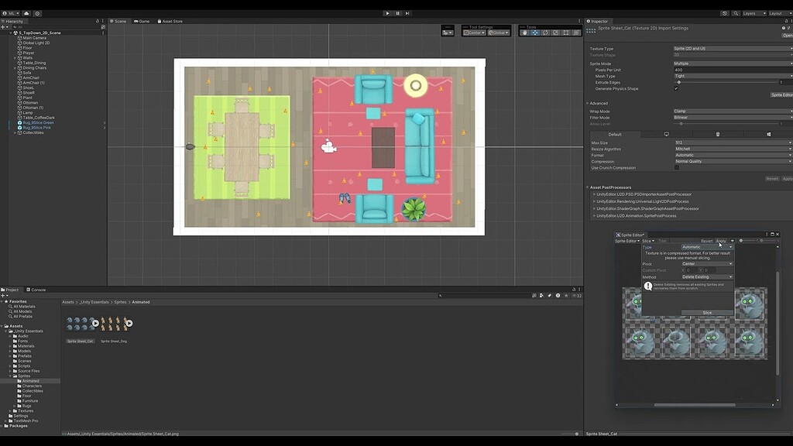This screenshot has height=446, width=793.
Task: Select the Windows platform icon in the Inspector overrides
Action: coord(767,133)
